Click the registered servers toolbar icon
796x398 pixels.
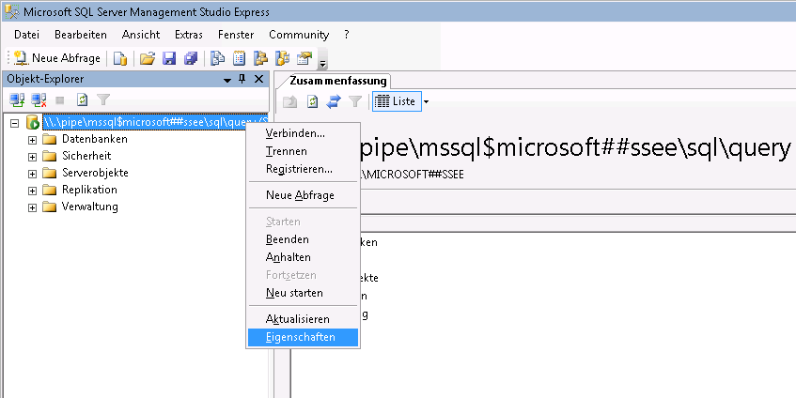(x=218, y=58)
